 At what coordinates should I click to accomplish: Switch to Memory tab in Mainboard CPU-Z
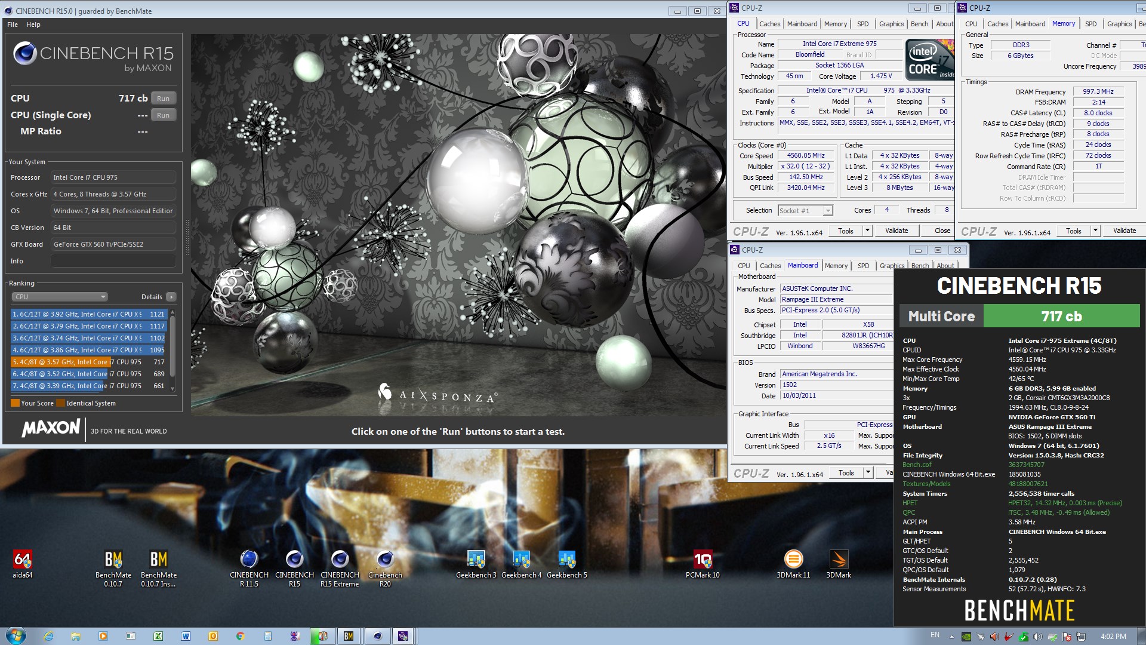click(836, 266)
